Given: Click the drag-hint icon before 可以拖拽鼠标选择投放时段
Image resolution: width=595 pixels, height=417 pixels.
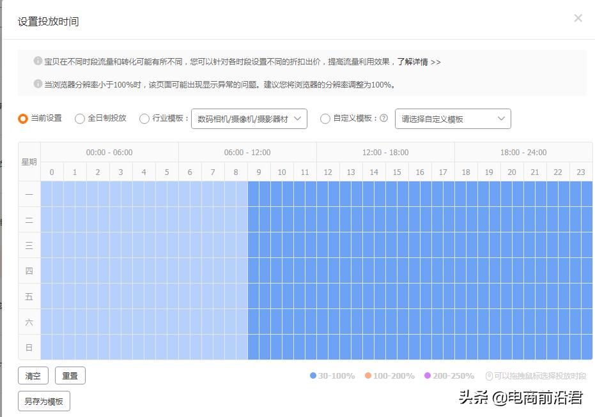Looking at the screenshot, I should 488,376.
